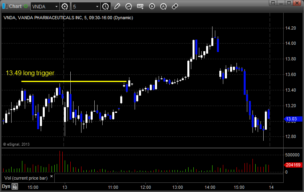Click the green status circle next to Chart
Screen dimensions: 304x192
click(26, 6)
